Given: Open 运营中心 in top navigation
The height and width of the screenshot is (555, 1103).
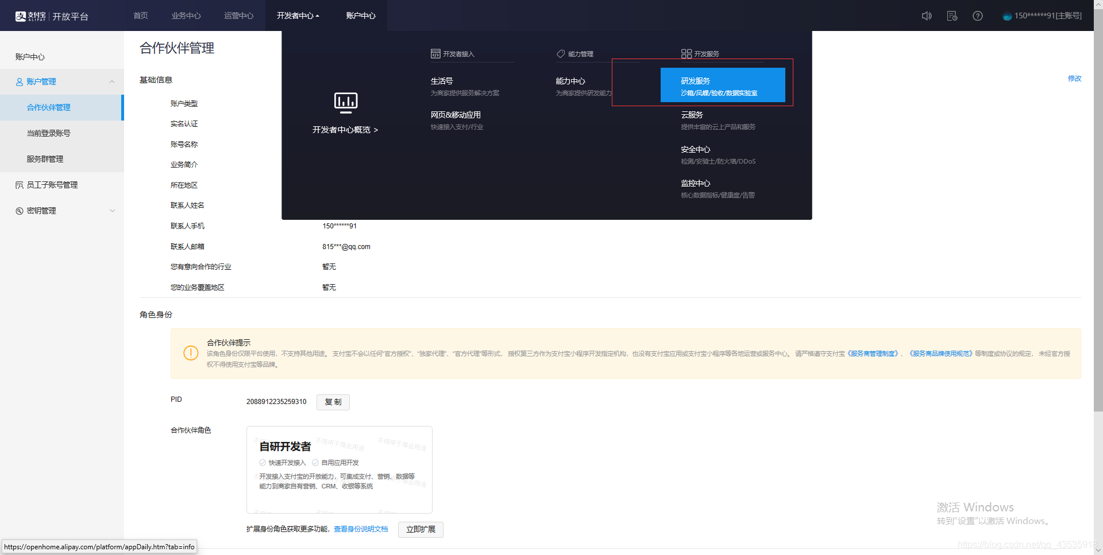Looking at the screenshot, I should [x=239, y=15].
